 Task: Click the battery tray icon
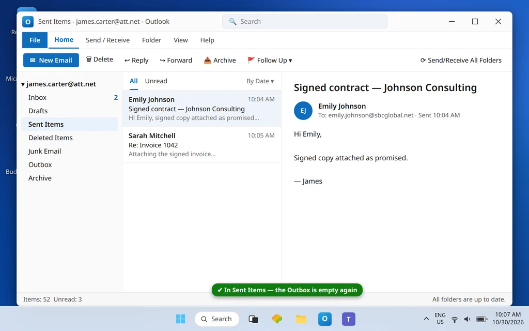[x=481, y=319]
